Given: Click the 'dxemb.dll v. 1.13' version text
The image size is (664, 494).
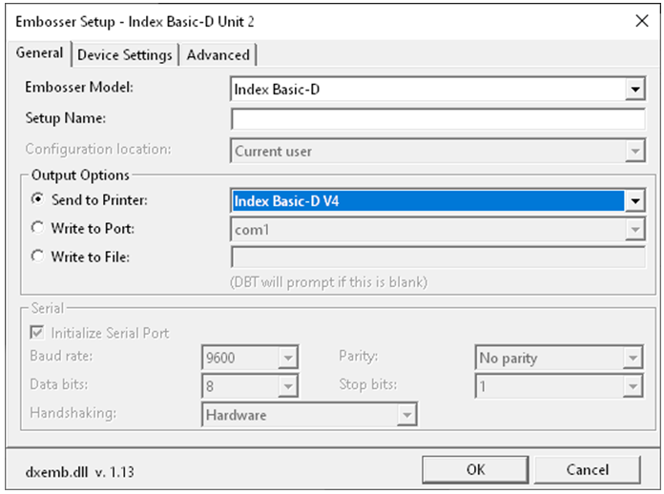Looking at the screenshot, I should [x=79, y=471].
